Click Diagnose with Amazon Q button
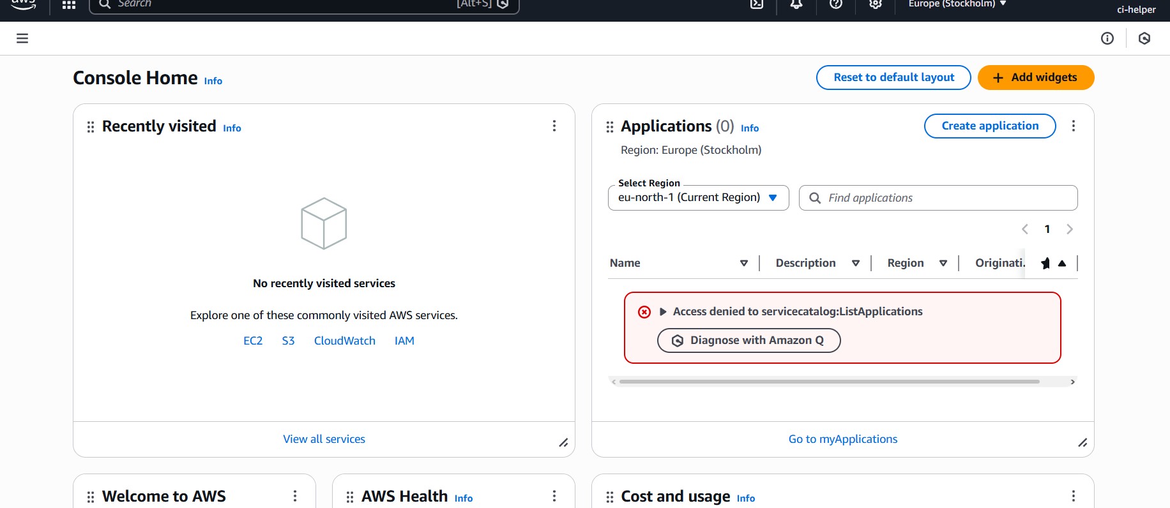Screen dimensions: 1170x508 748,340
